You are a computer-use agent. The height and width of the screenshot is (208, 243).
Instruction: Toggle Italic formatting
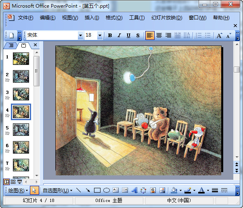119,35
